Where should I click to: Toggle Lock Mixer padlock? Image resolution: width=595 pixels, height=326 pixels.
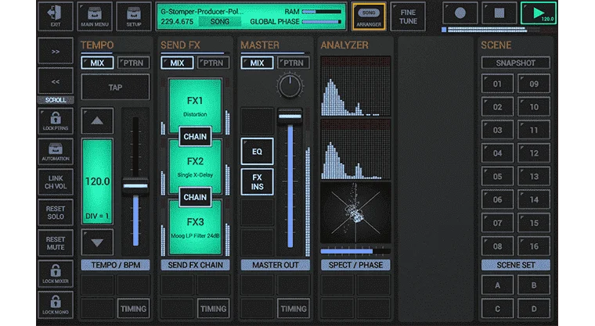click(x=56, y=274)
